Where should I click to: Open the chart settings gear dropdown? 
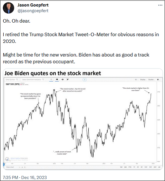tap(158, 80)
